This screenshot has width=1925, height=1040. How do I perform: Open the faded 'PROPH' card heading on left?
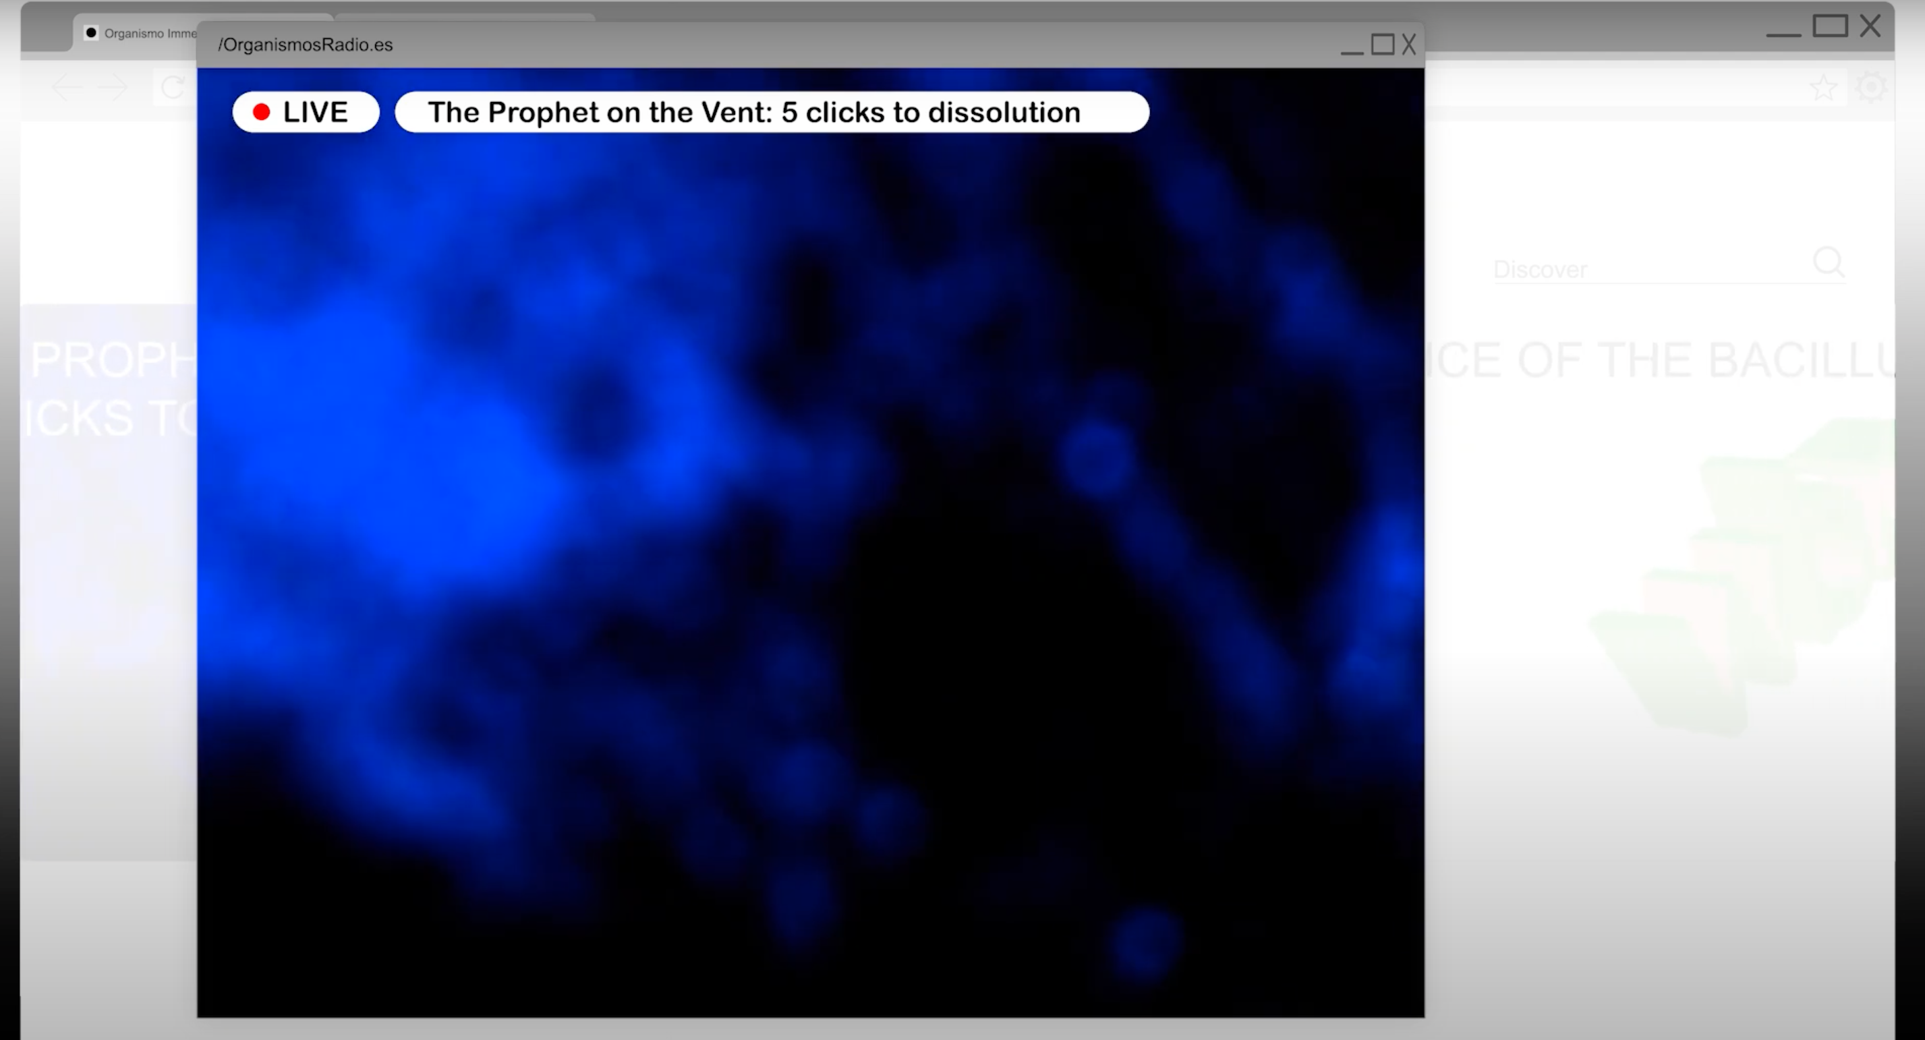point(112,360)
